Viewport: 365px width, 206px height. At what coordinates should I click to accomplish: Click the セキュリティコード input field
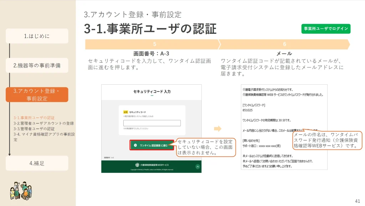click(152, 123)
